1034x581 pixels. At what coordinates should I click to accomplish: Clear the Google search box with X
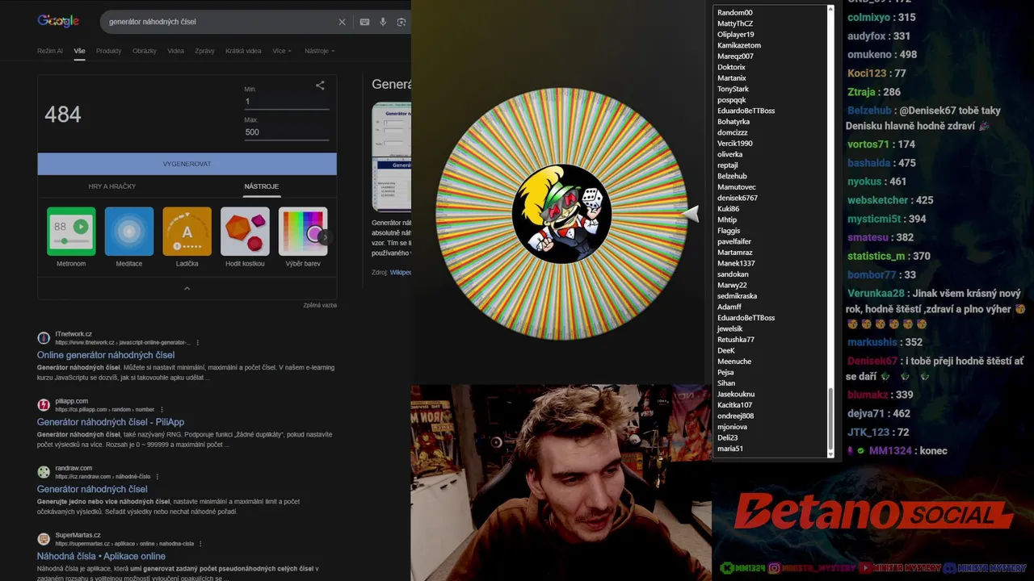pos(342,22)
